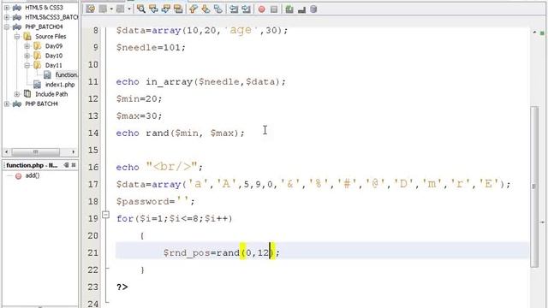Click the function.php Navigator panel title
Viewport: 548px width, 308px height.
pos(32,165)
